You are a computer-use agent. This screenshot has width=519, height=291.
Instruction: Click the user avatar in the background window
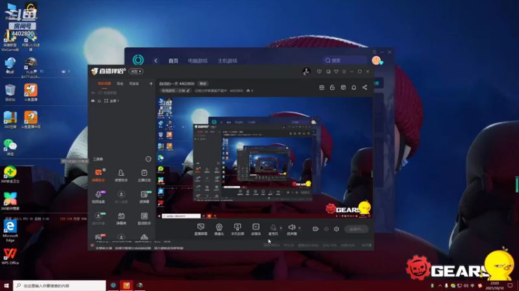click(376, 60)
